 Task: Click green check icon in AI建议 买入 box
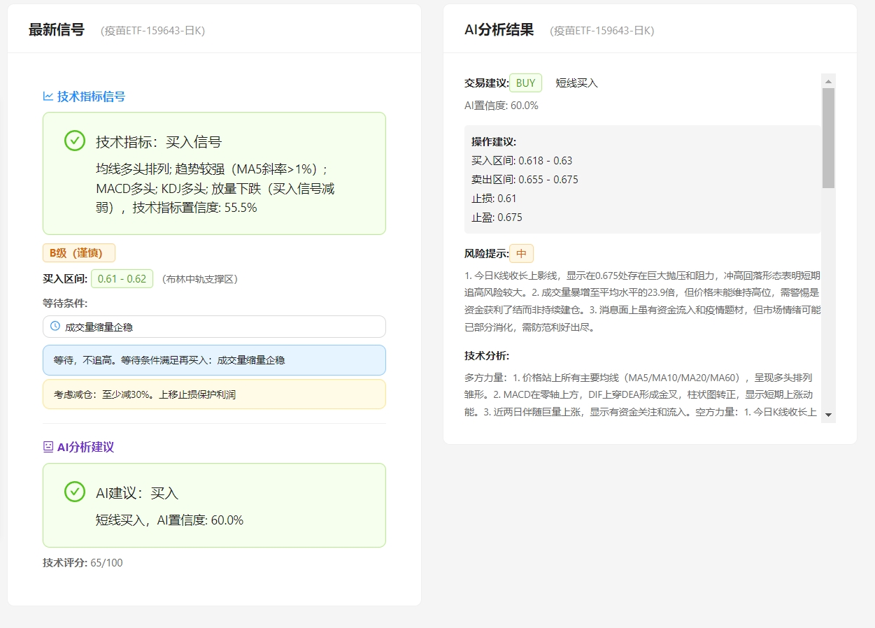[75, 492]
